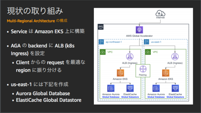Select the Amazon Aurora icon in ap-northeast-1
This screenshot has width=201, height=113.
tap(111, 88)
